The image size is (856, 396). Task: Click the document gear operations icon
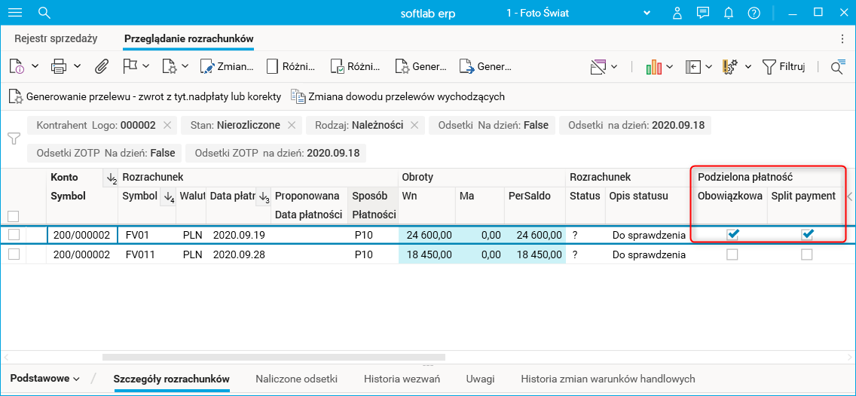click(x=169, y=66)
